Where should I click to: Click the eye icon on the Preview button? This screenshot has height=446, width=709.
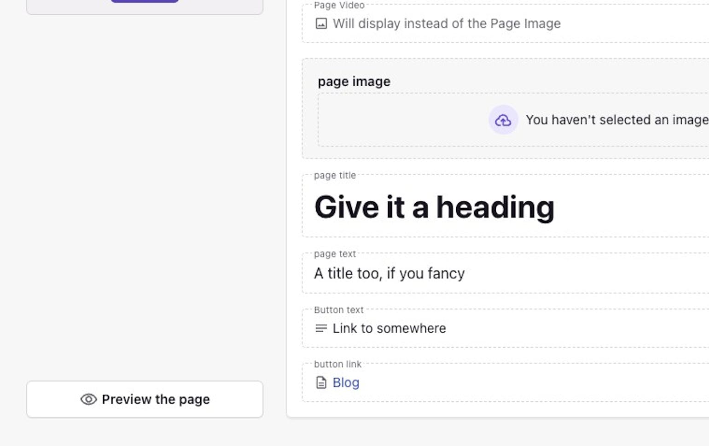[x=88, y=399]
